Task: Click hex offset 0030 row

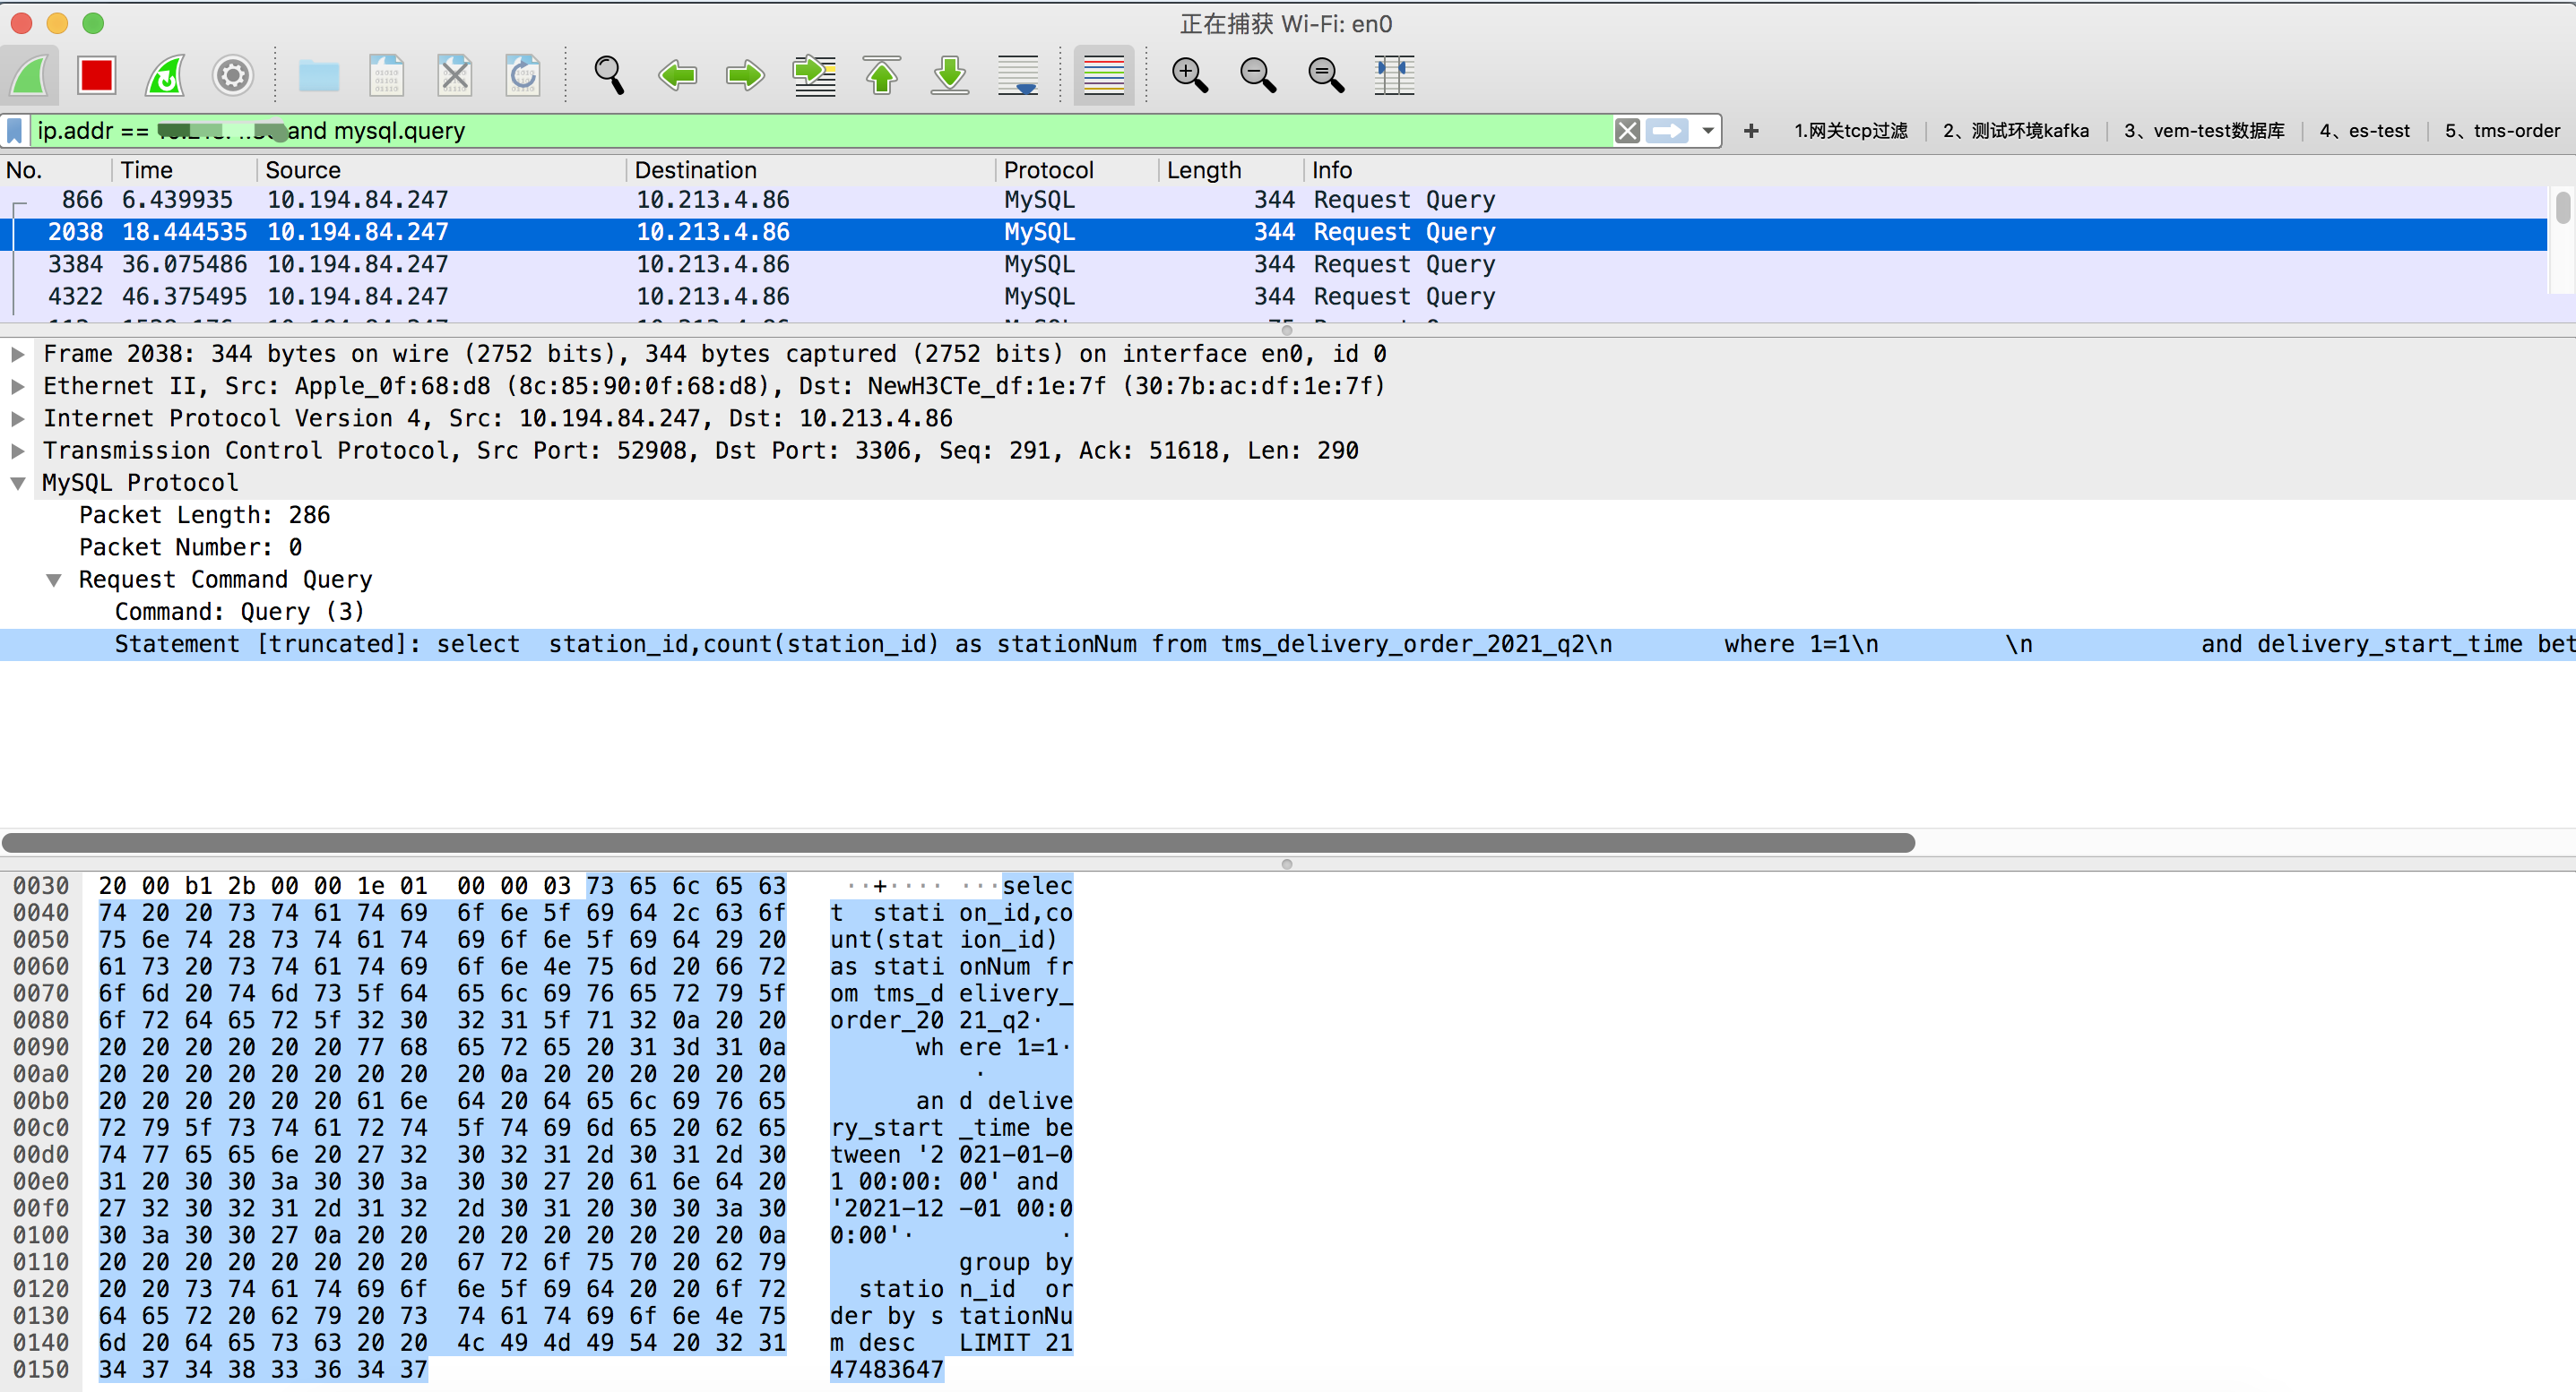Action: 41,887
